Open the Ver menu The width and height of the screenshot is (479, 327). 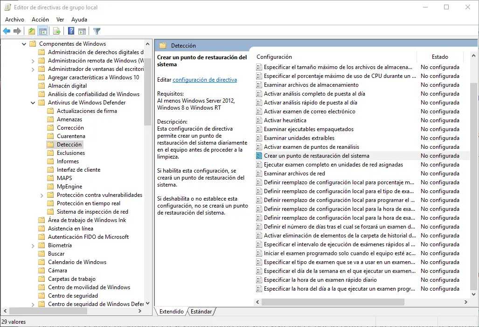coord(60,20)
